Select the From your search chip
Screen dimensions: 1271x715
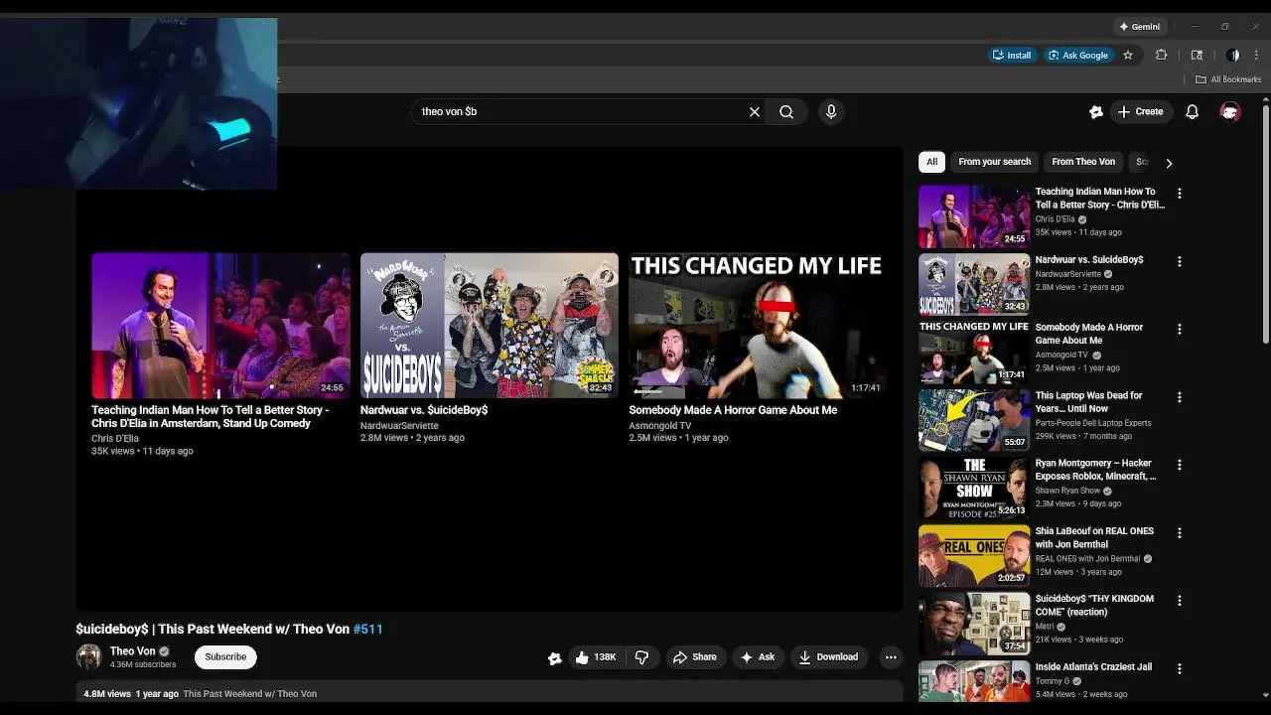click(x=994, y=162)
